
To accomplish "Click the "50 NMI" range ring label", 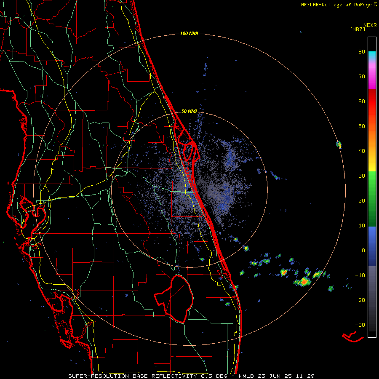I will (189, 112).
